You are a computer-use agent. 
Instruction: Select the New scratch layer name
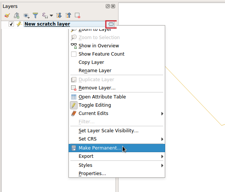click(x=47, y=24)
